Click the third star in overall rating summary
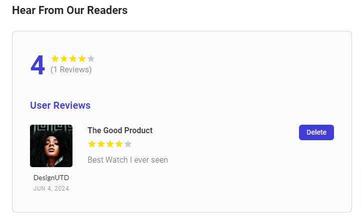Image resolution: width=362 pixels, height=223 pixels. pyautogui.click(x=73, y=58)
